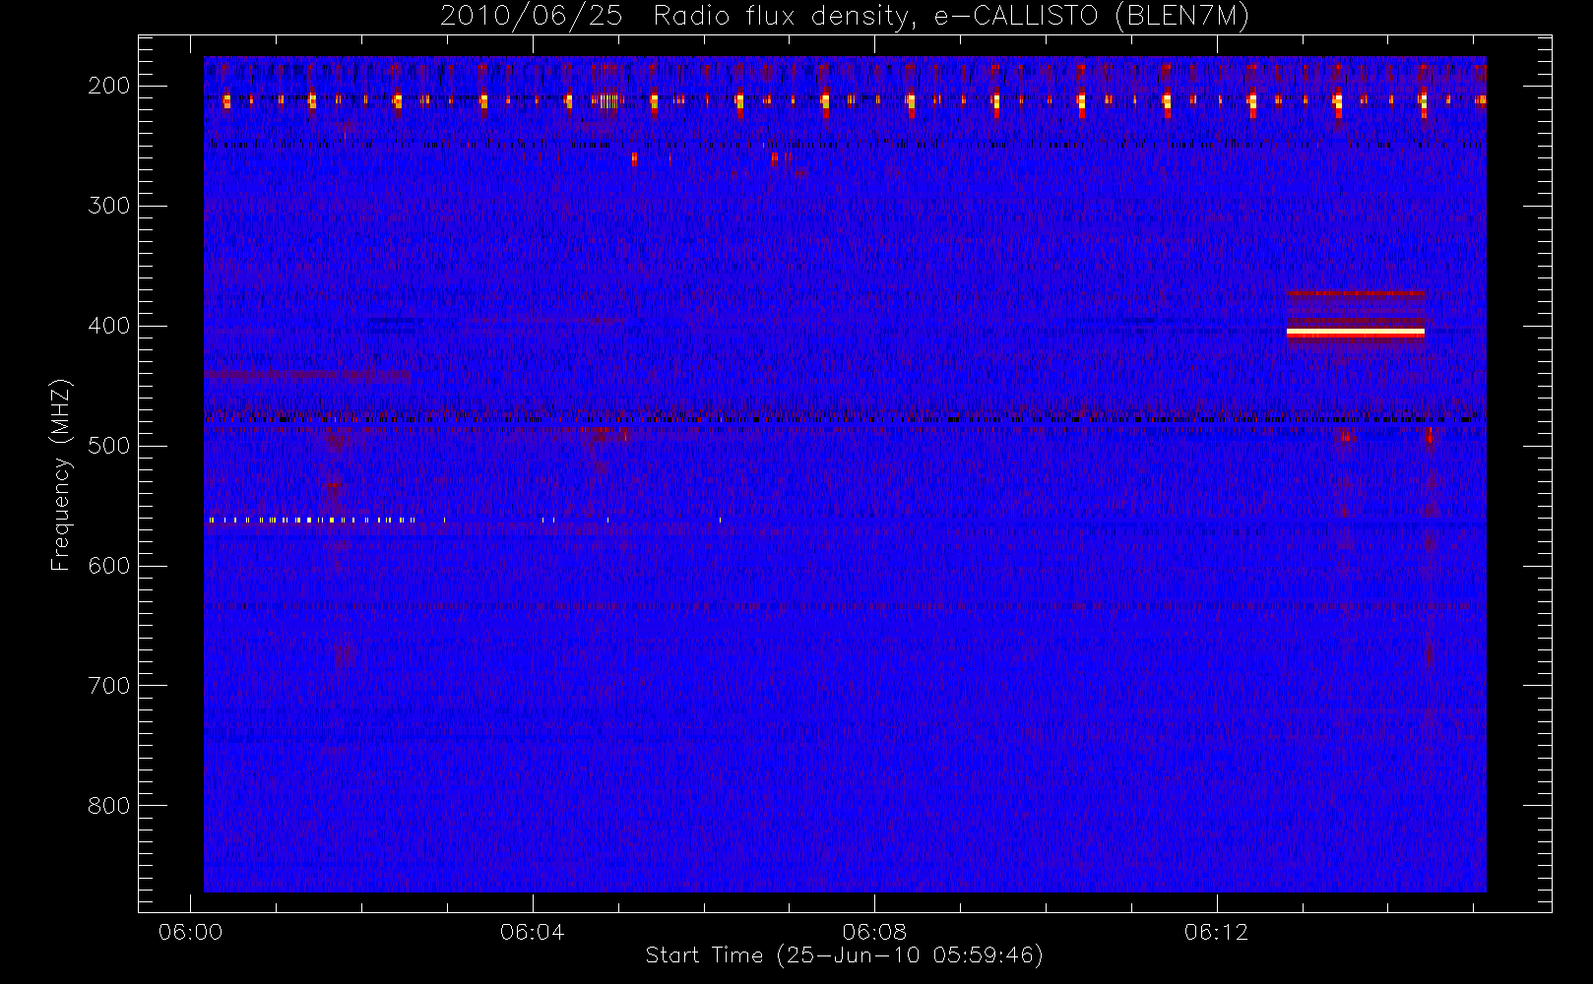This screenshot has width=1593, height=984.
Task: Click the 06:00 time tick label
Action: click(190, 932)
